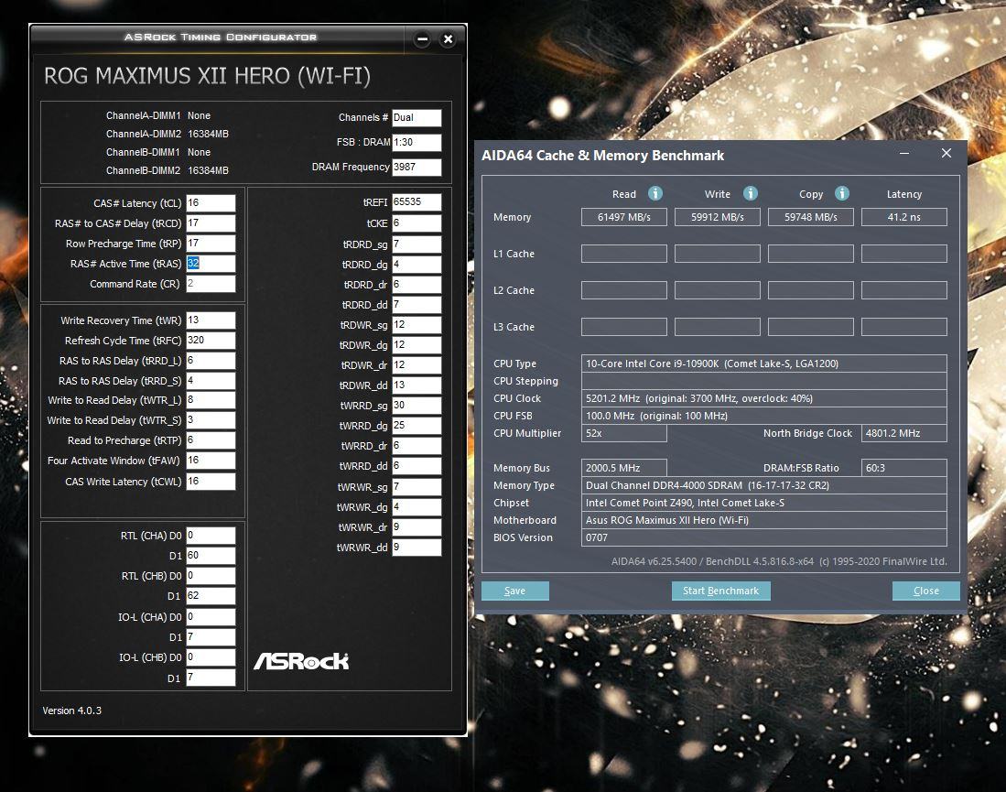Click the tREFI field showing 65535
Screen dimensions: 1006x792
tap(416, 202)
